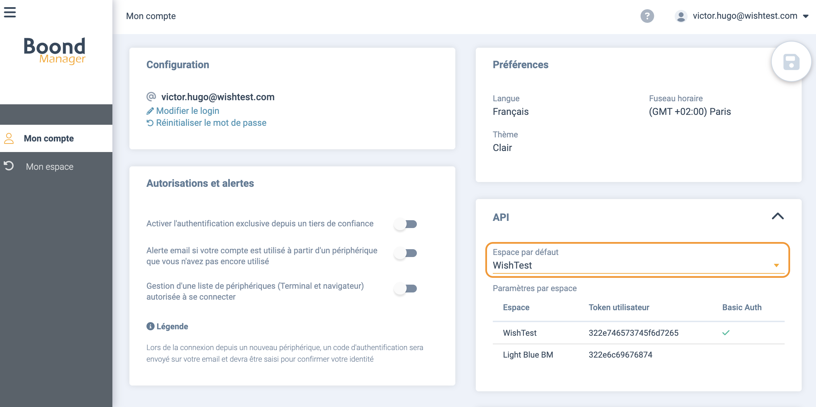
Task: Open the help question mark icon
Action: [x=647, y=16]
